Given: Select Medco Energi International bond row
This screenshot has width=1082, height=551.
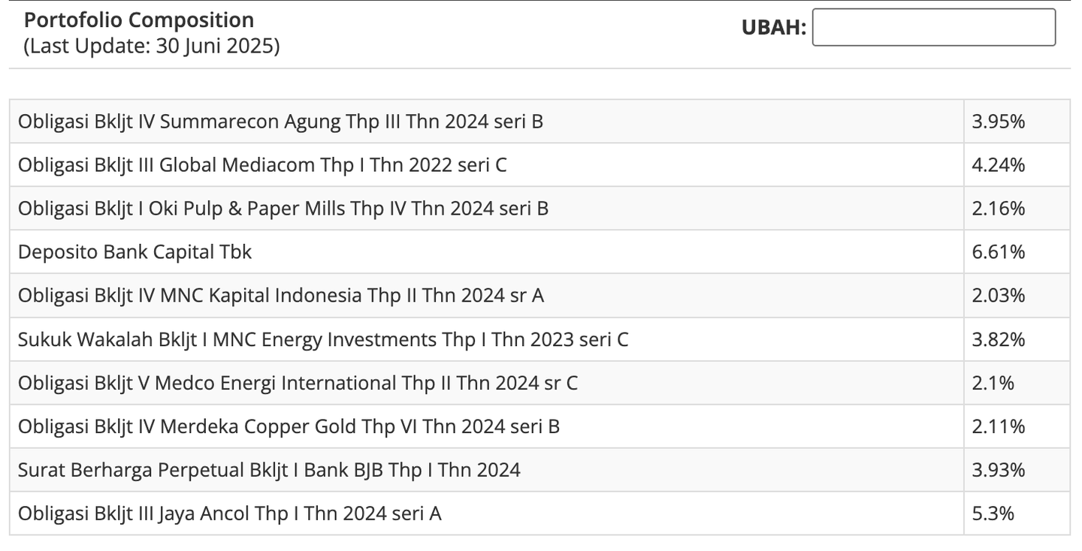Looking at the screenshot, I should (x=298, y=383).
